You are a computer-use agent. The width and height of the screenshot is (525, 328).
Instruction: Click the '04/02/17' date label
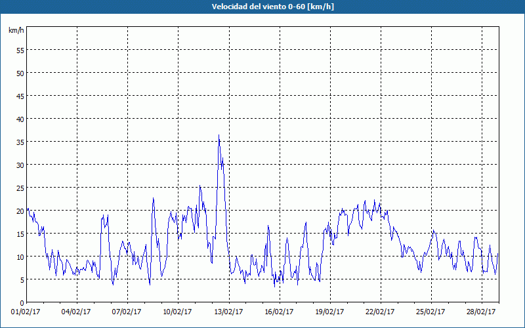click(x=76, y=312)
